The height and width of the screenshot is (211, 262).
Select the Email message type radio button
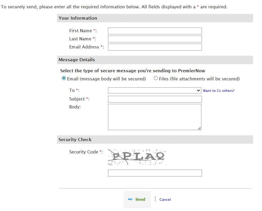pyautogui.click(x=64, y=78)
